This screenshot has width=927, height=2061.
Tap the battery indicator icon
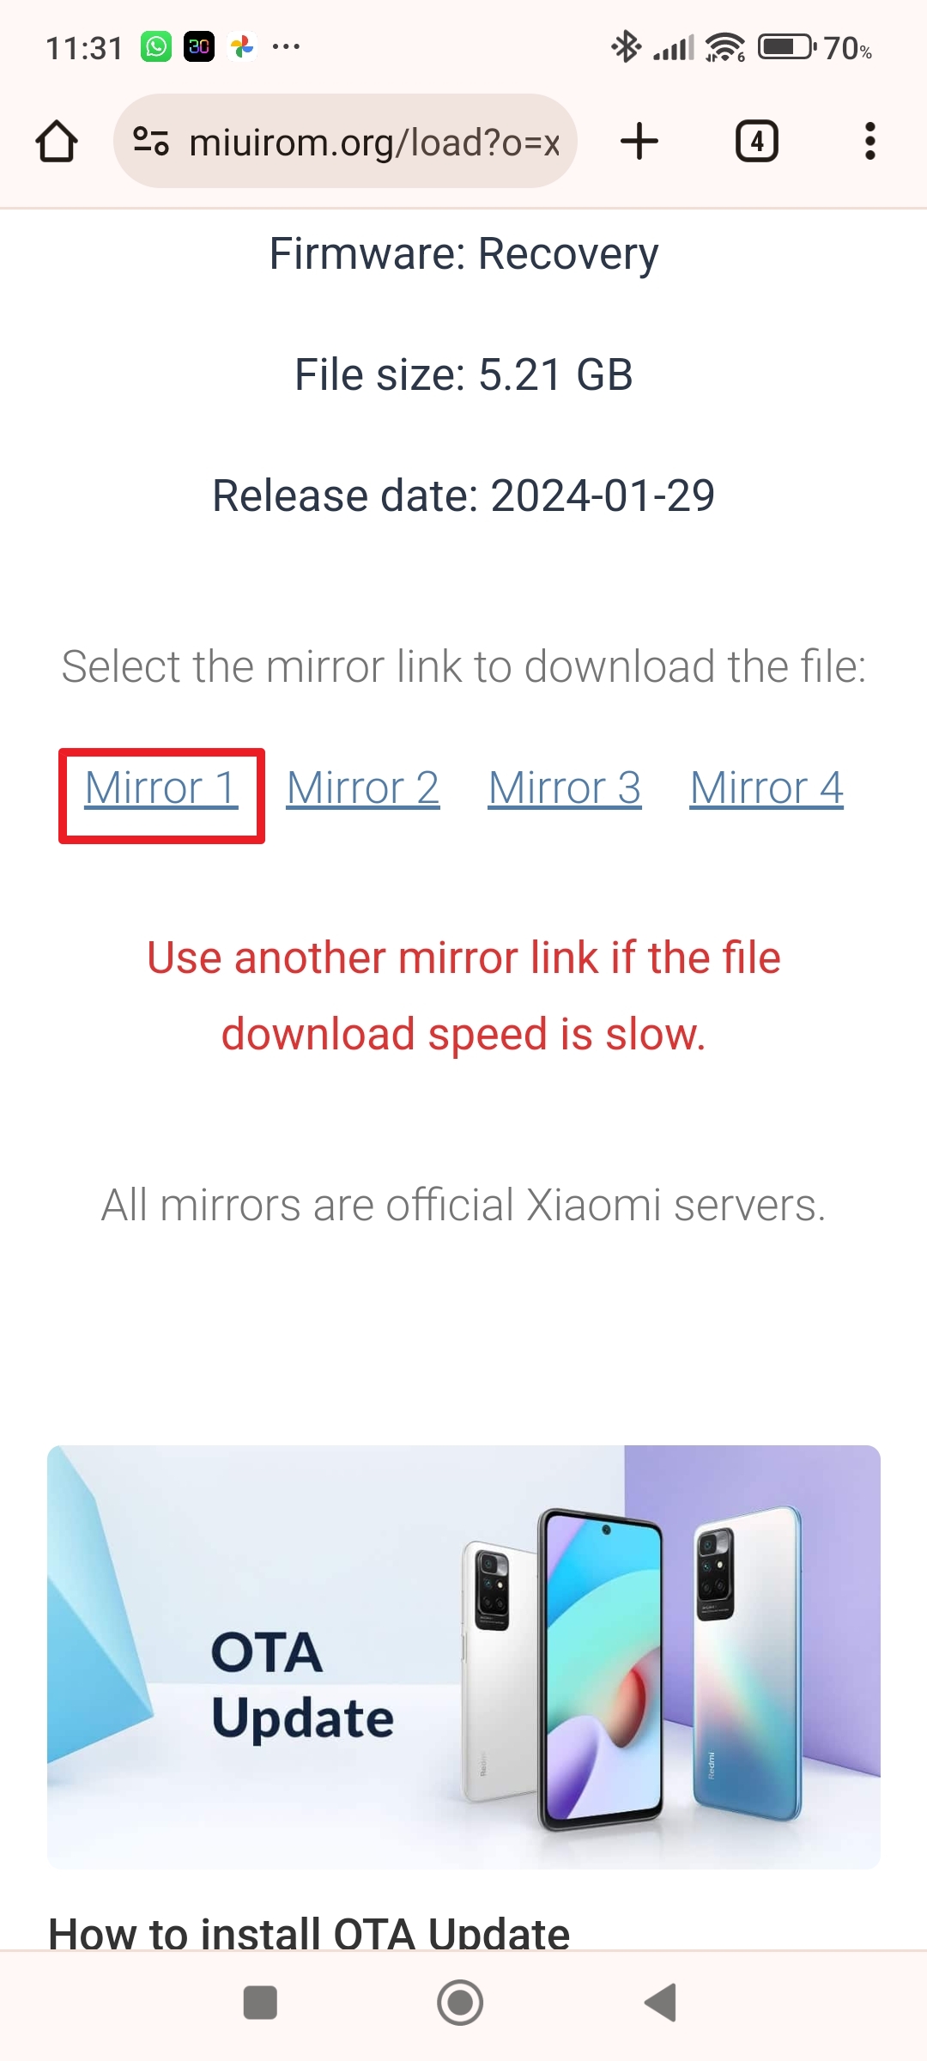[786, 46]
